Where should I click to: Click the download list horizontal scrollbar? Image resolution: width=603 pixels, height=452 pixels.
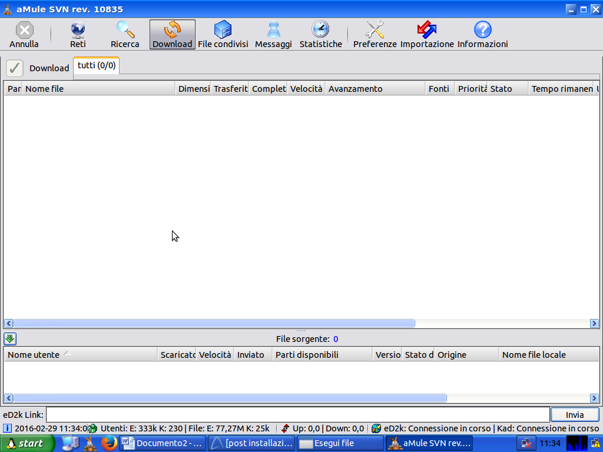tap(214, 323)
